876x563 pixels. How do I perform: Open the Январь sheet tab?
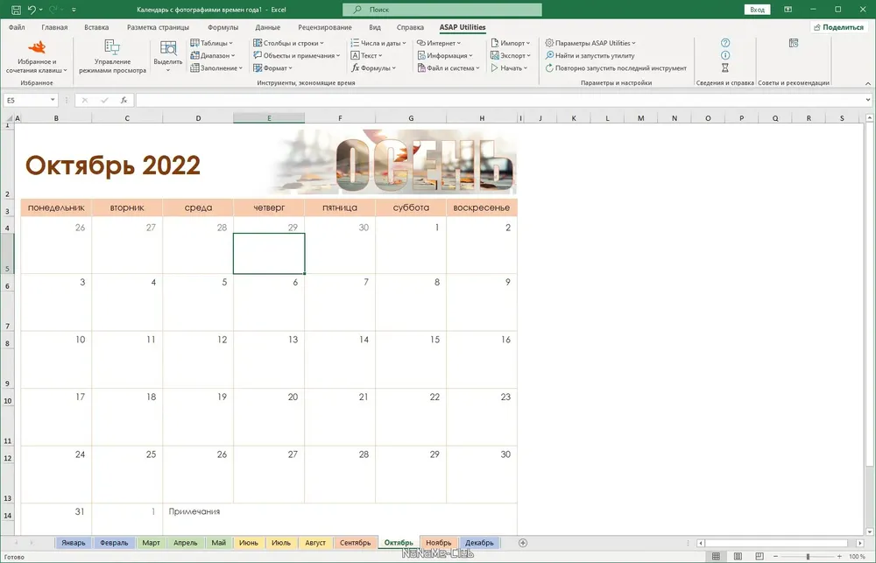pyautogui.click(x=74, y=542)
